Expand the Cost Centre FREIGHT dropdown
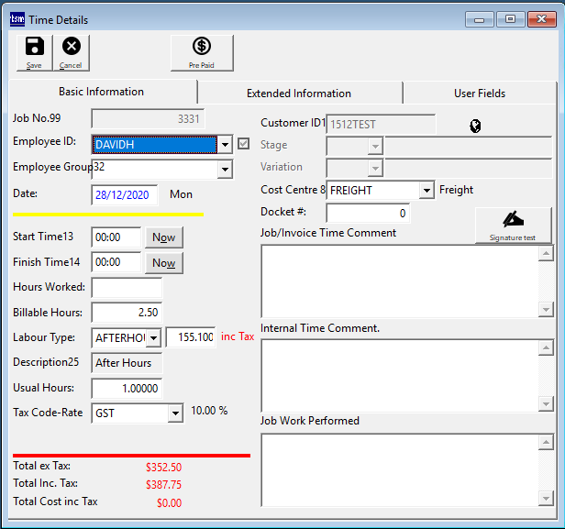The image size is (565, 529). (426, 191)
